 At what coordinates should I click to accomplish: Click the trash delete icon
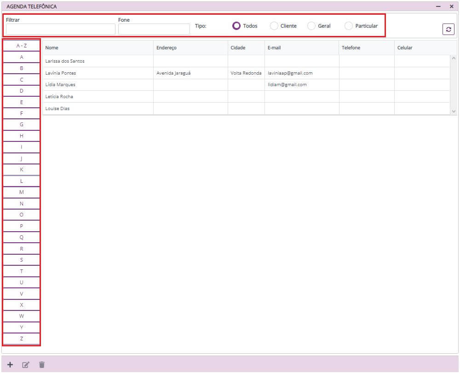coord(42,365)
